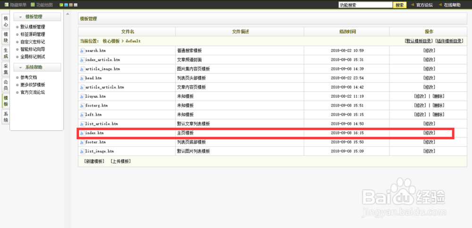Open the 官方论坛 link in the top bar
Image resolution: width=472 pixels, height=228 pixels.
click(424, 5)
